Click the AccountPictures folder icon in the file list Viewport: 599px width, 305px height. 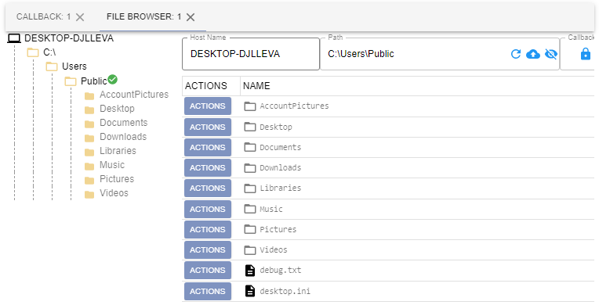click(x=250, y=106)
